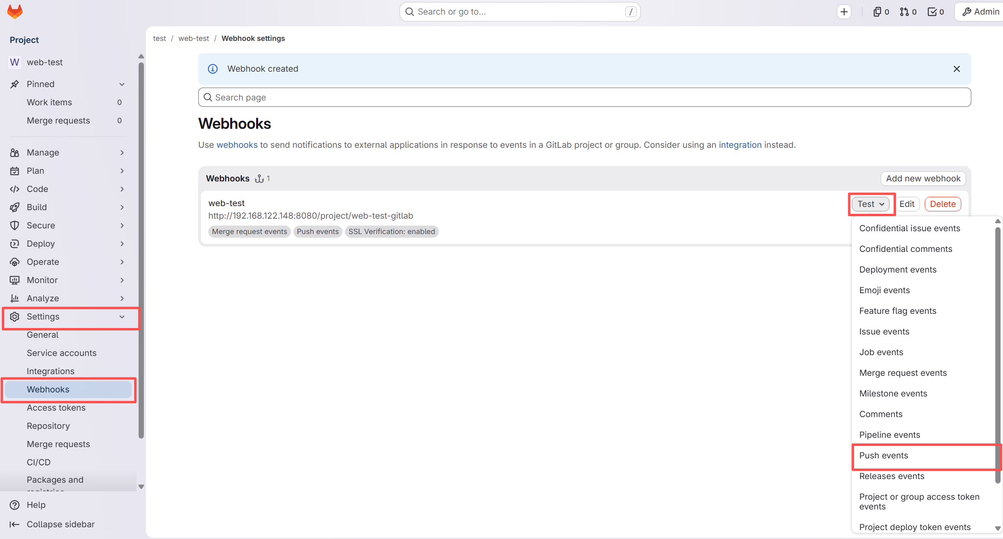
Task: Open the GitLab logo home link
Action: click(x=15, y=12)
